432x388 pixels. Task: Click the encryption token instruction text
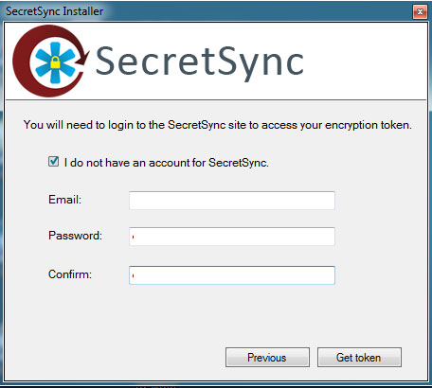click(218, 125)
